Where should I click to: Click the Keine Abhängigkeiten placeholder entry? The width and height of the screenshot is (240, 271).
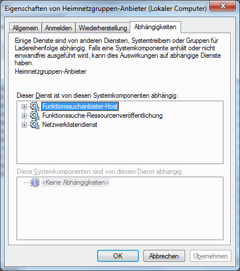pyautogui.click(x=75, y=182)
